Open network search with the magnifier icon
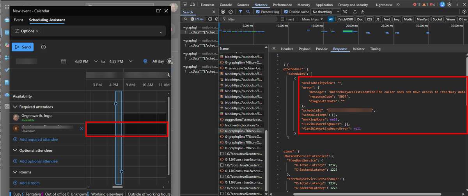Screen dimensions: 468x196 [249, 12]
